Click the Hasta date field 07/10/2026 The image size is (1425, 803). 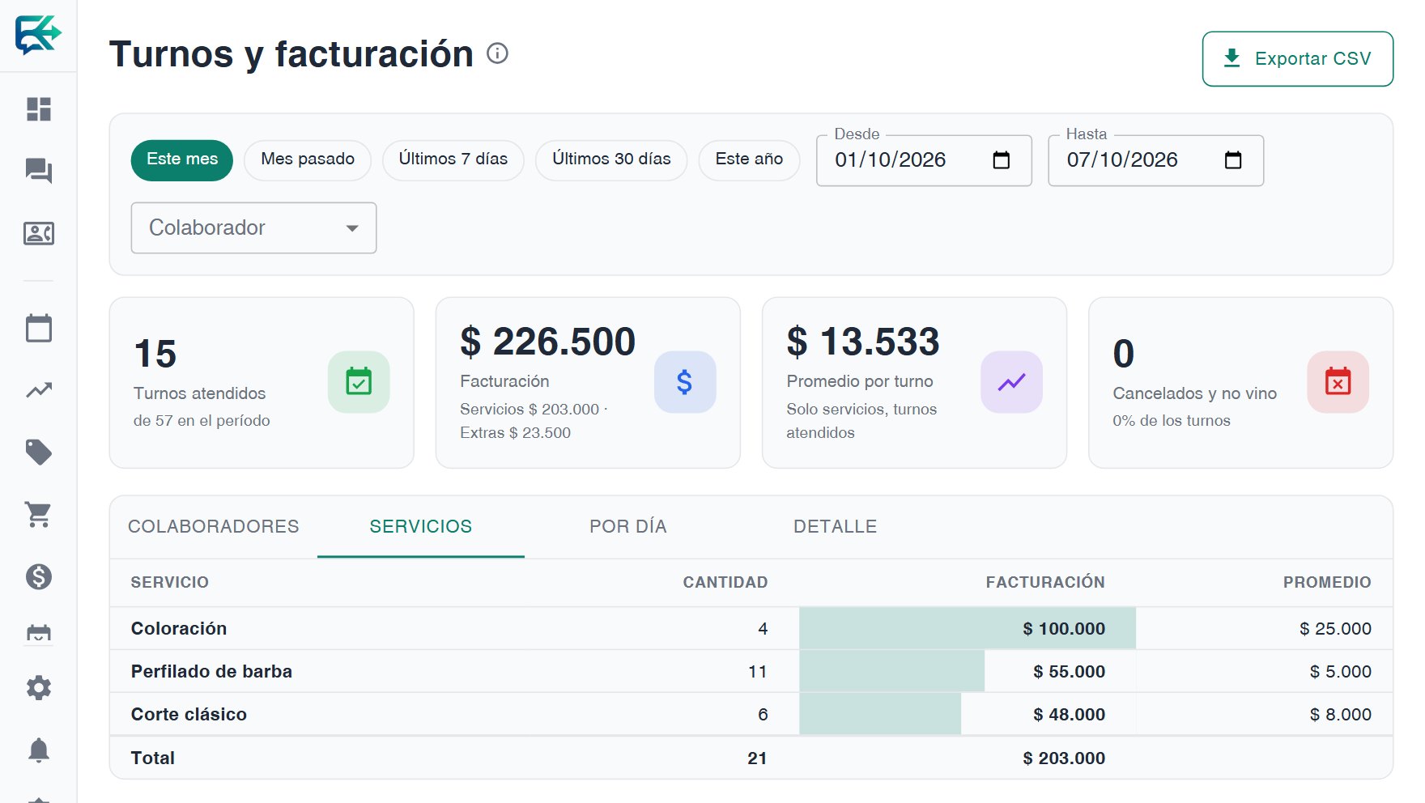coord(1155,160)
